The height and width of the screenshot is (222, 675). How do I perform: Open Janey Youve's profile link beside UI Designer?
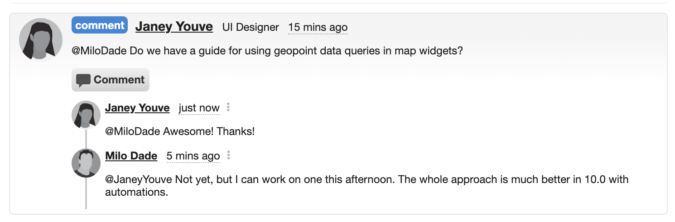point(174,27)
